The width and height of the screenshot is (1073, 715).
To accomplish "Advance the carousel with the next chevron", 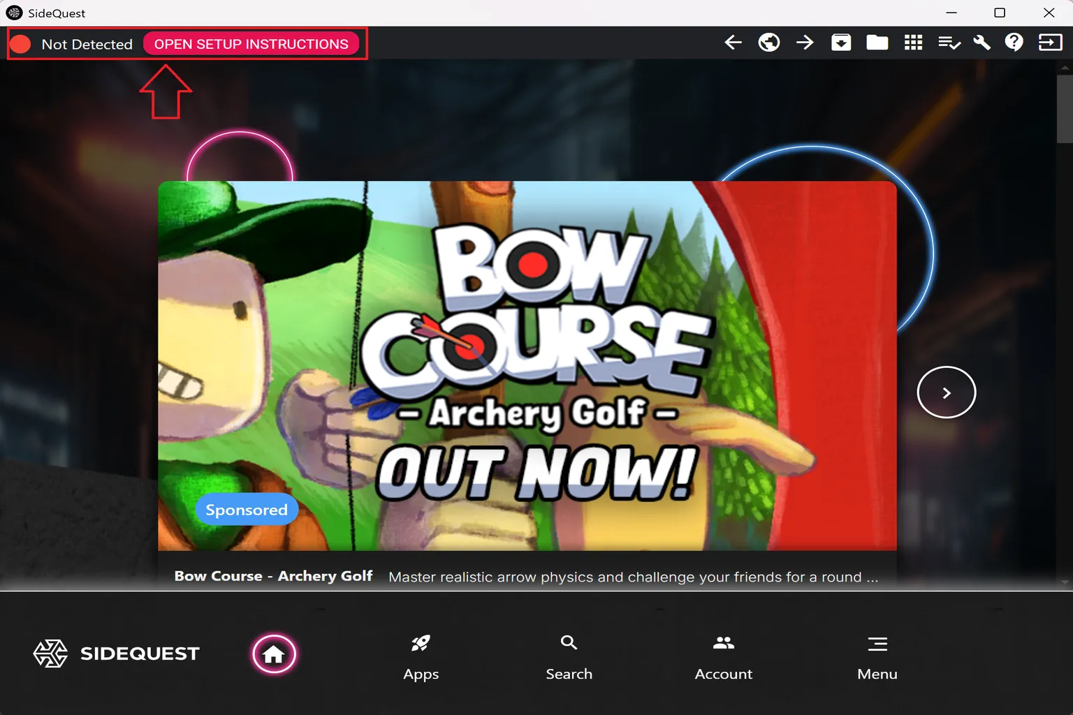I will tap(946, 392).
